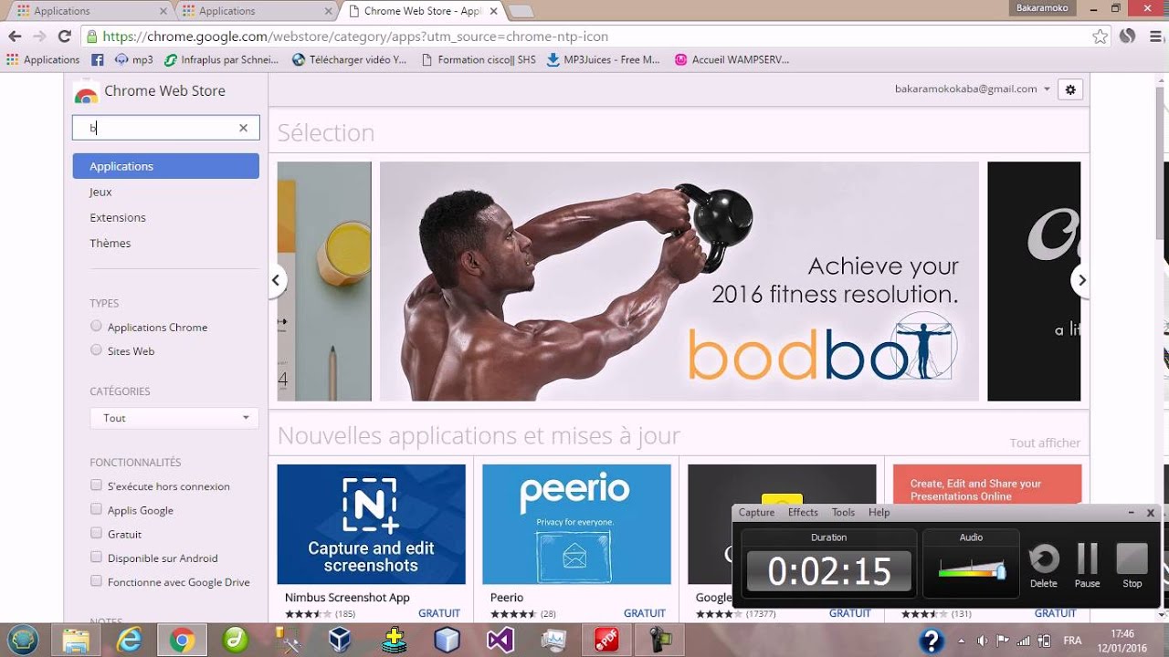Select Sites Web radio button
The image size is (1169, 657).
pos(96,349)
